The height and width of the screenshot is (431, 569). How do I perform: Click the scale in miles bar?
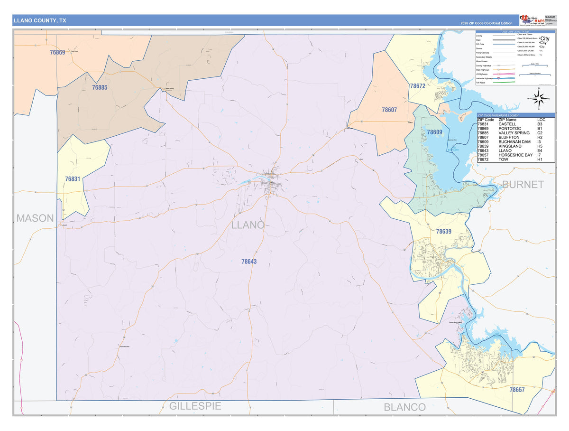535,66
